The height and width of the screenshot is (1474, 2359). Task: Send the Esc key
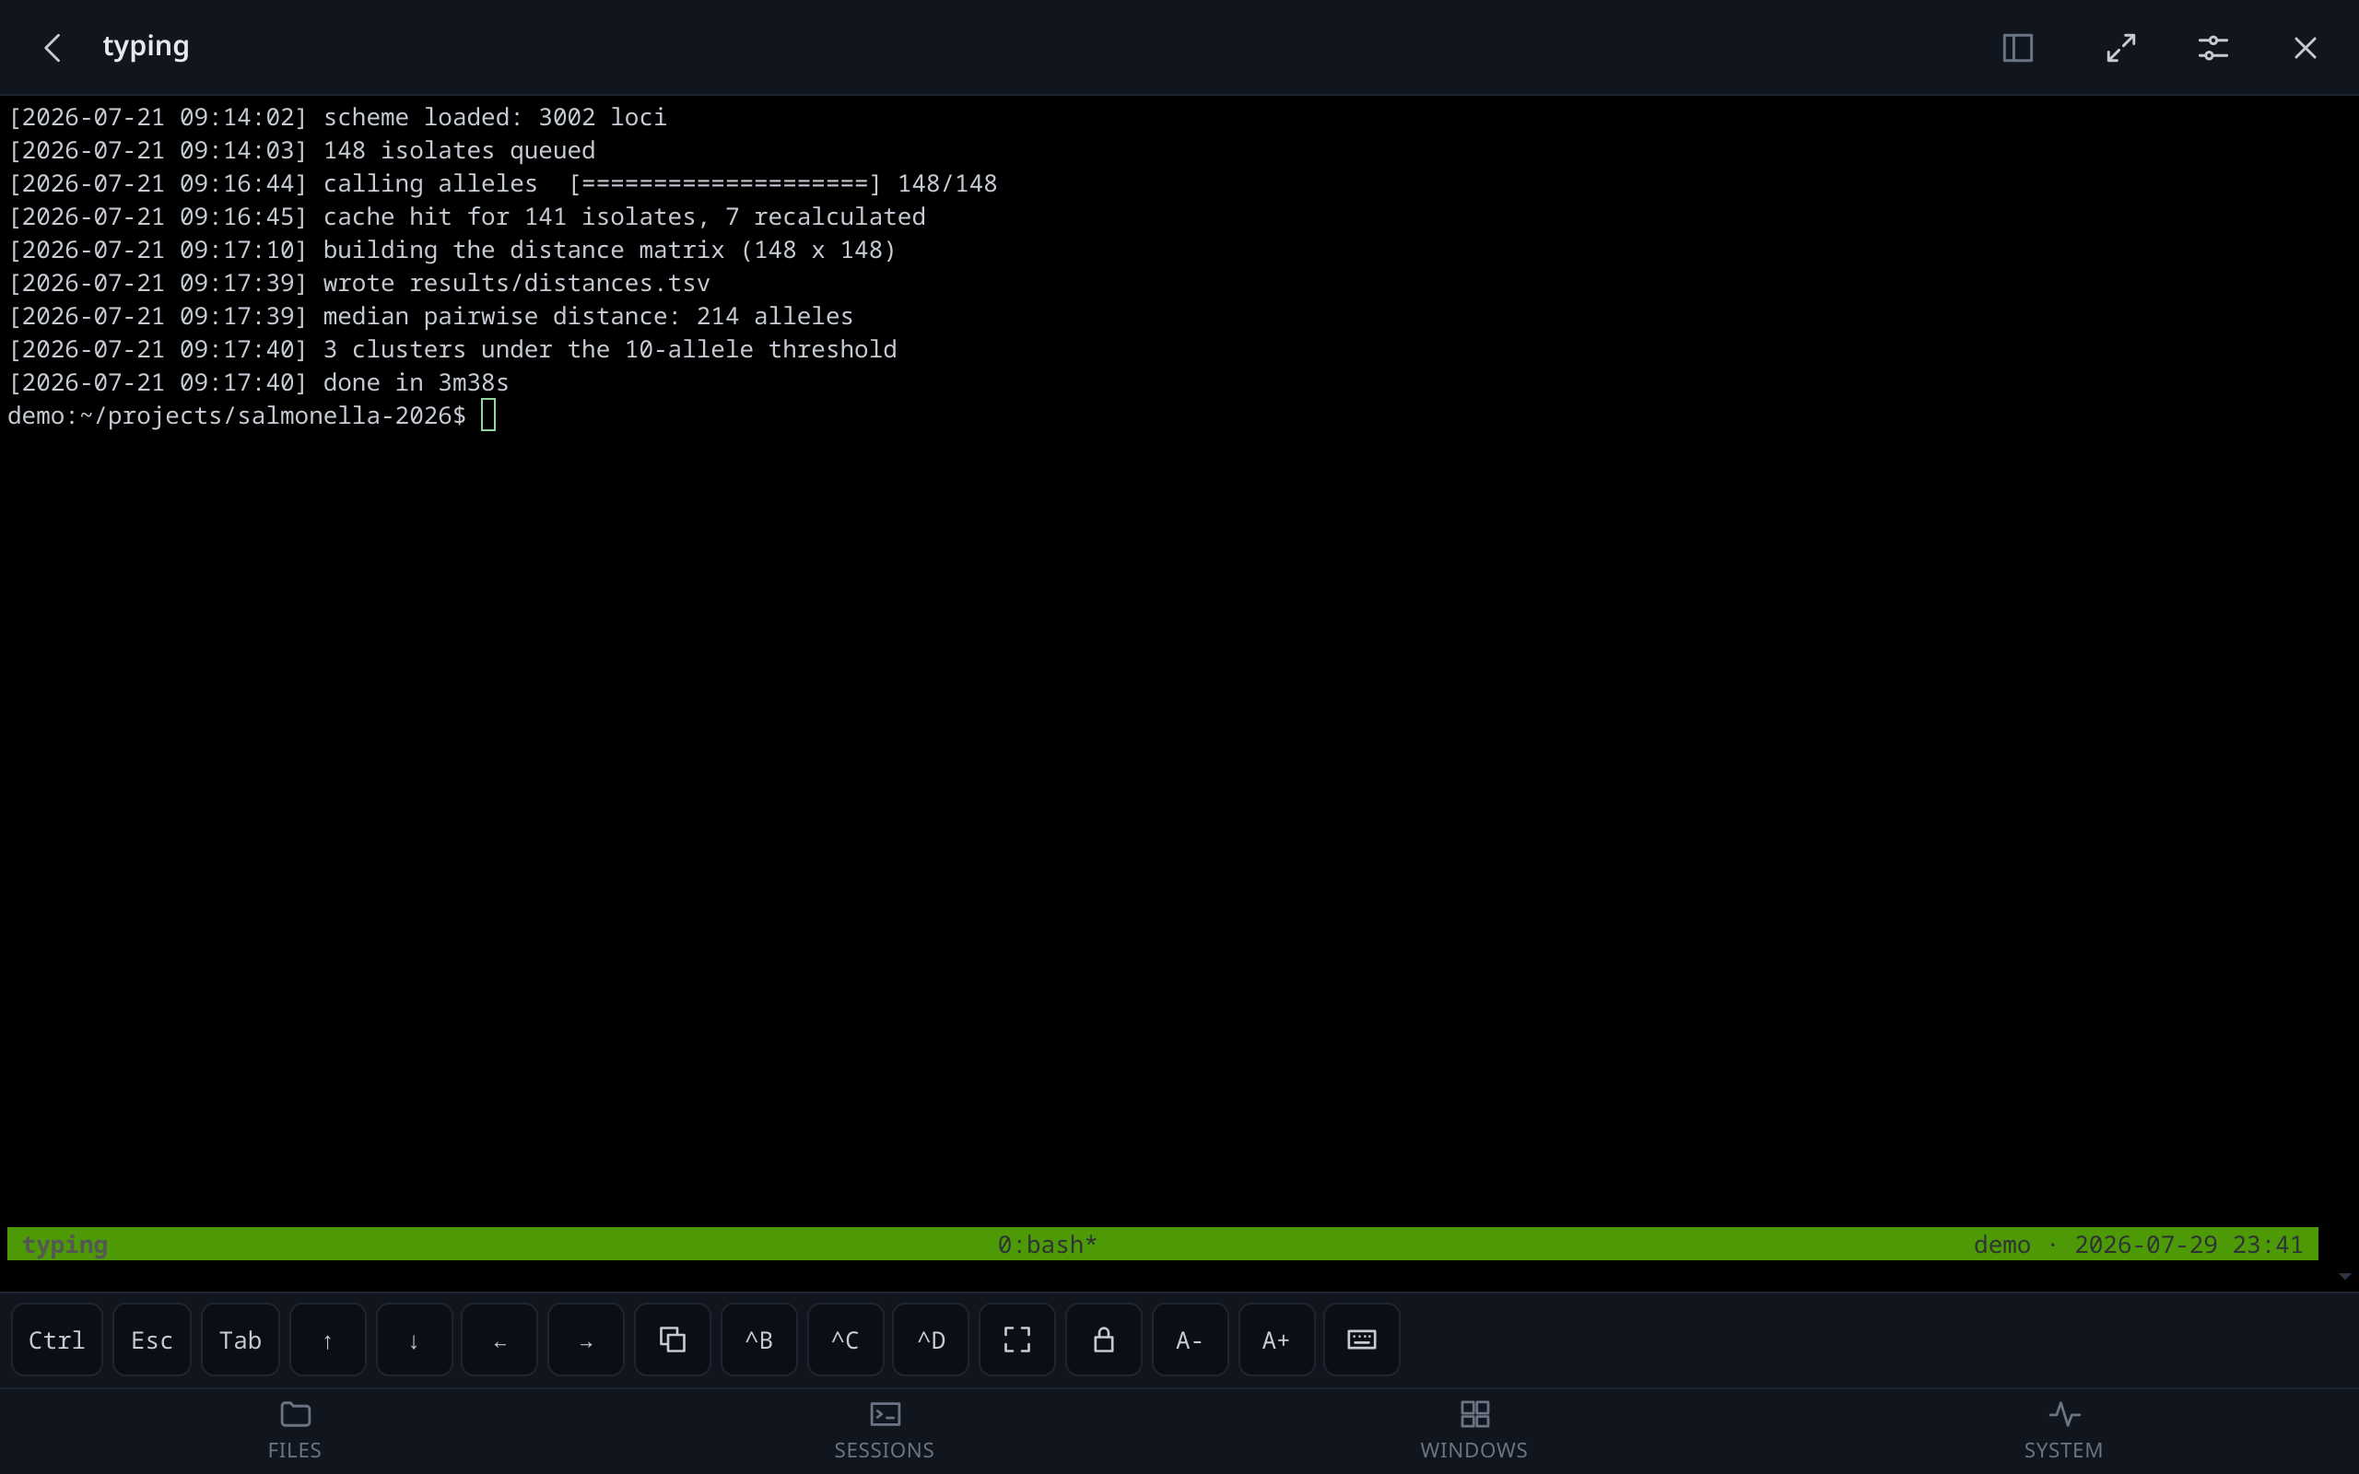(x=152, y=1339)
